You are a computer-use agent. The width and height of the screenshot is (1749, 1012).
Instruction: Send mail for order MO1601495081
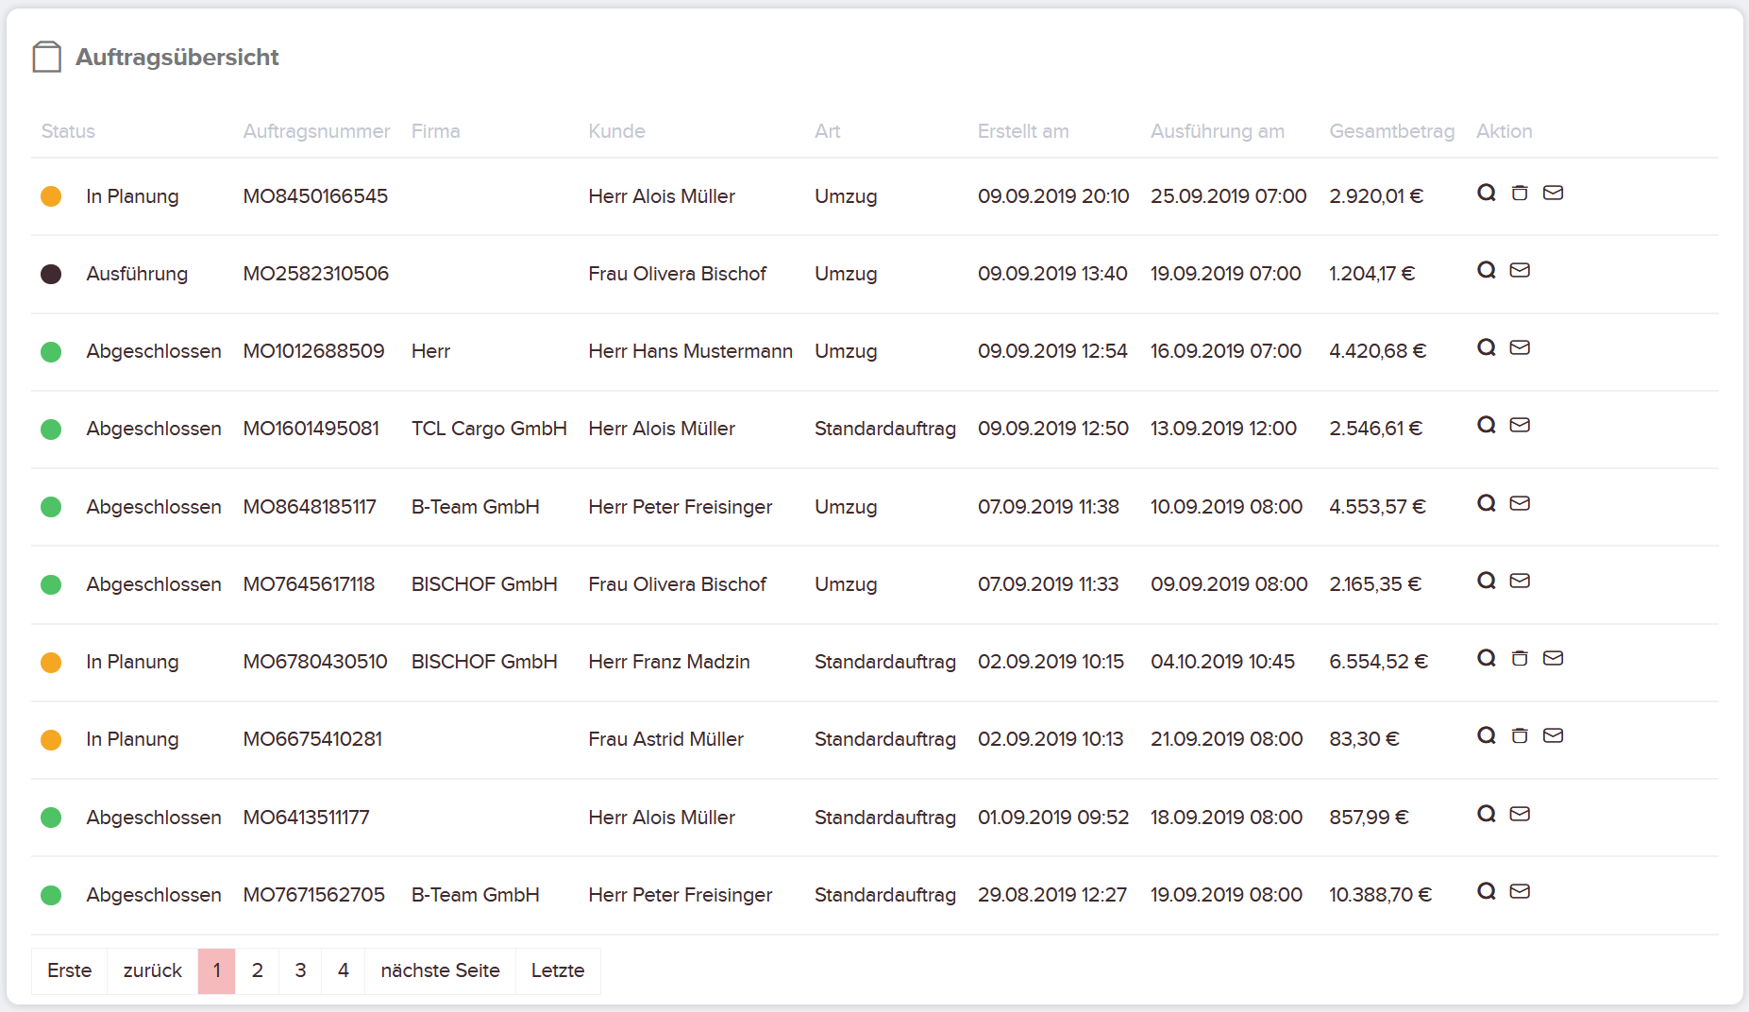coord(1520,425)
